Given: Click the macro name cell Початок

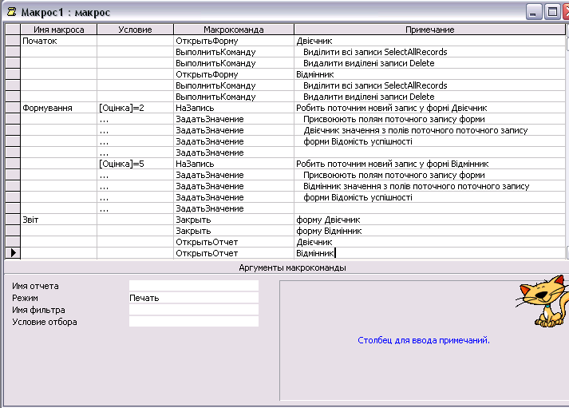Looking at the screenshot, I should 59,41.
